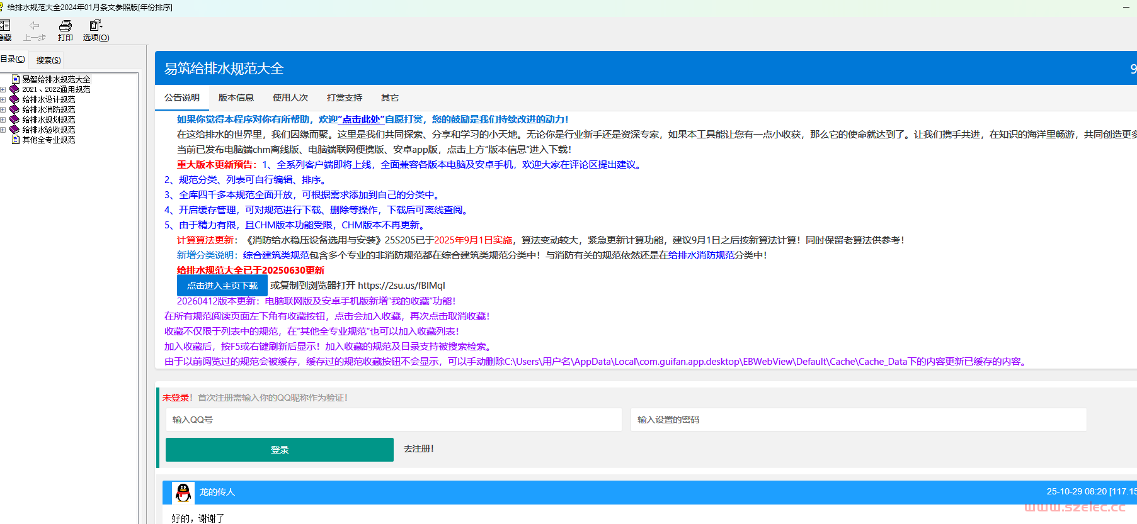Focus the 输入QQ号 input field
The height and width of the screenshot is (524, 1137).
[394, 420]
